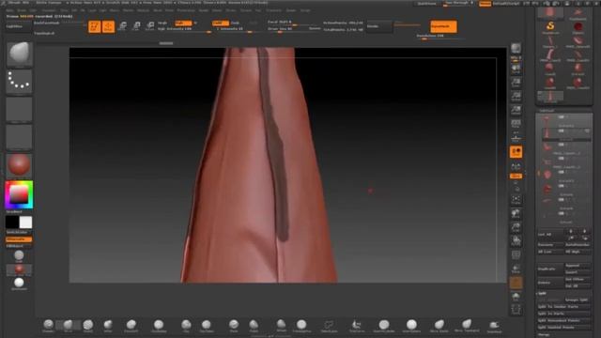Select the Rotate transform mode icon
Image resolution: width=601 pixels, height=338 pixels.
click(x=150, y=26)
